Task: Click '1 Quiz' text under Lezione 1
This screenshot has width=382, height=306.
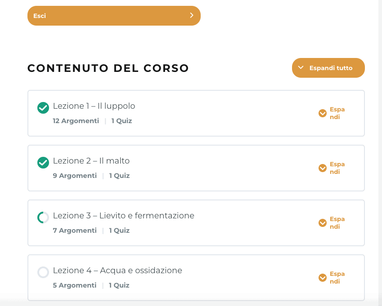Action: [121, 121]
